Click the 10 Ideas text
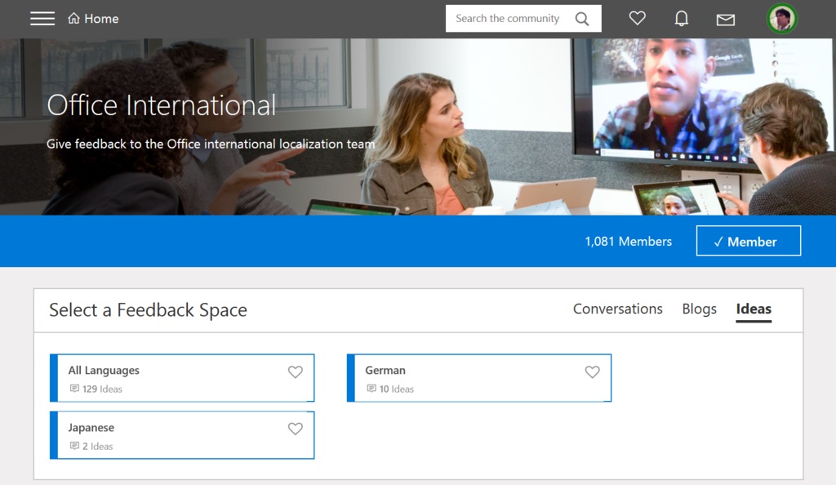Screen dimensions: 836x485 click(397, 389)
